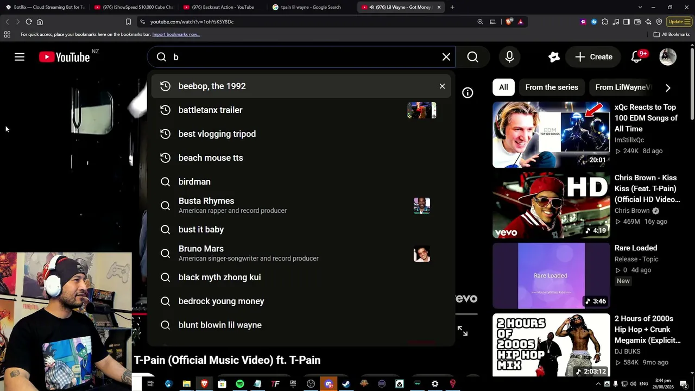Open the browser extensions puzzle icon

605,22
